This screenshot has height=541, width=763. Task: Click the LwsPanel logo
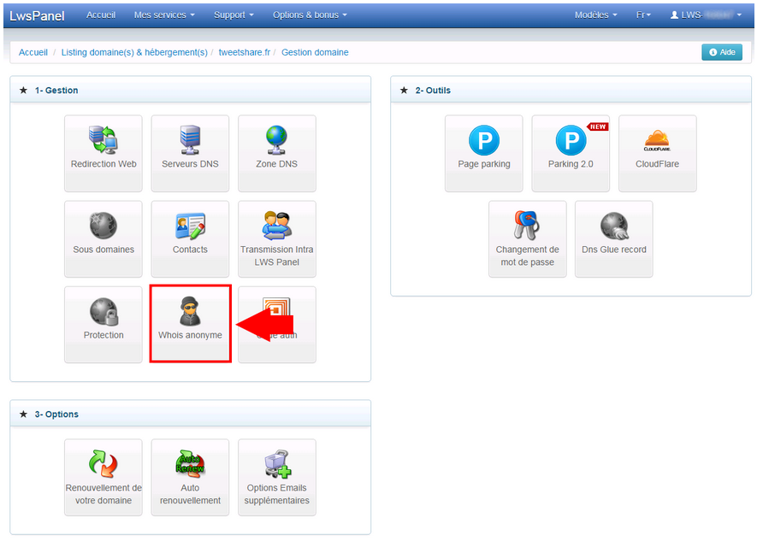(37, 15)
